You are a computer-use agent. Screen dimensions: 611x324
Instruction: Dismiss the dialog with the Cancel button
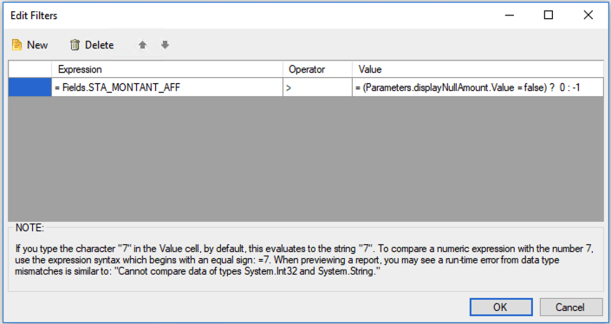pyautogui.click(x=571, y=308)
